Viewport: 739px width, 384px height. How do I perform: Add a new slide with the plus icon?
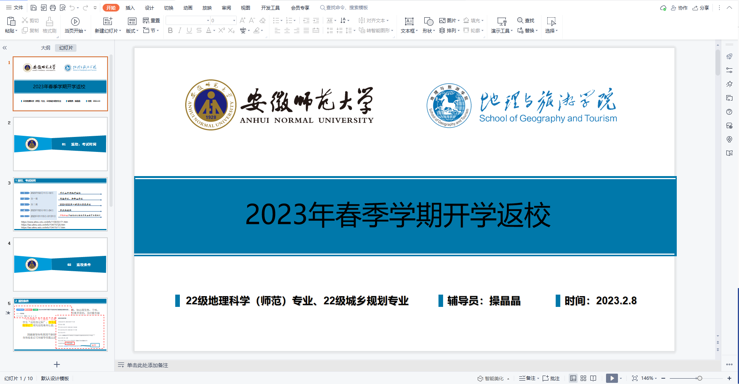(57, 364)
